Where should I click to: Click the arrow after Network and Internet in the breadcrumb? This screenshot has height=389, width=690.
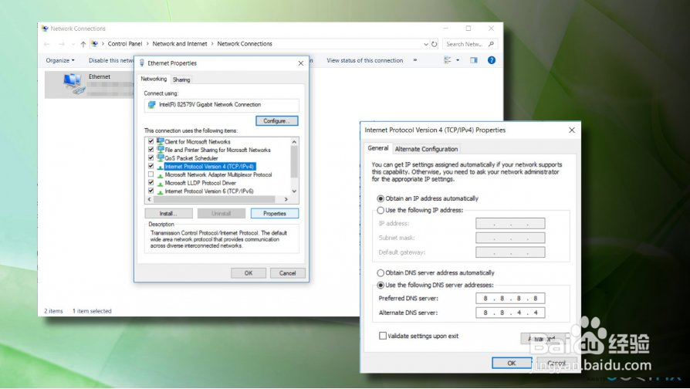(212, 44)
